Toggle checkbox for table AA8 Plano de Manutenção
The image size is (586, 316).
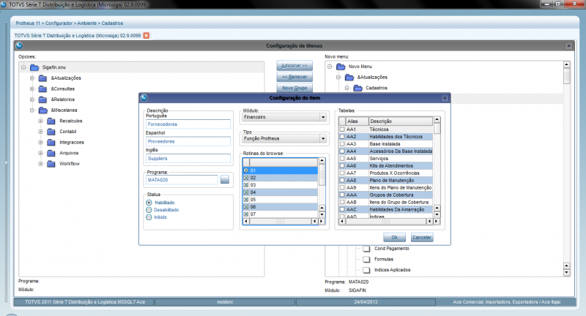[342, 181]
